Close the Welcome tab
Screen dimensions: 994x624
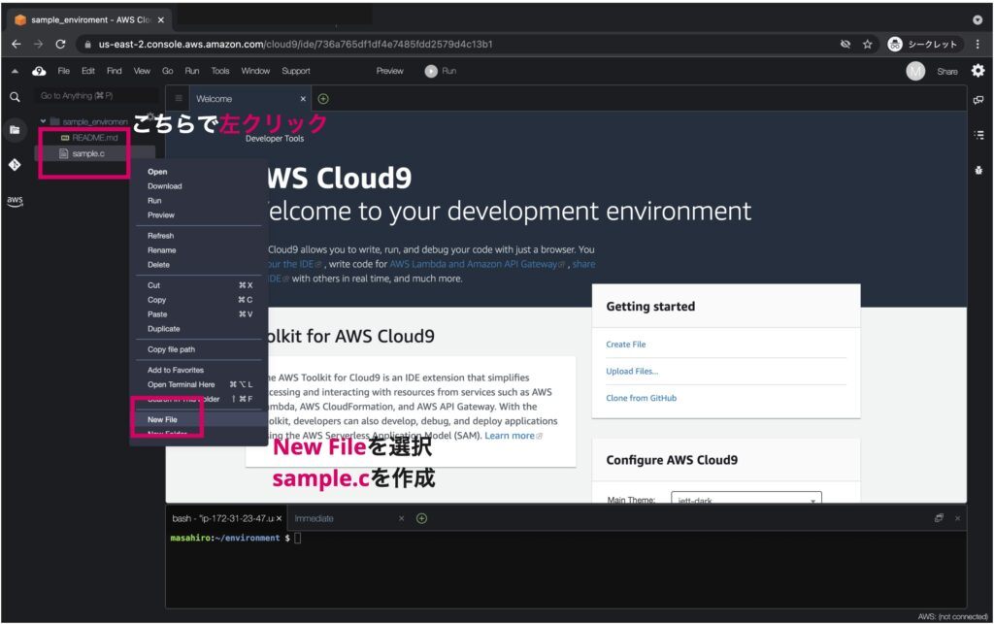pos(303,99)
